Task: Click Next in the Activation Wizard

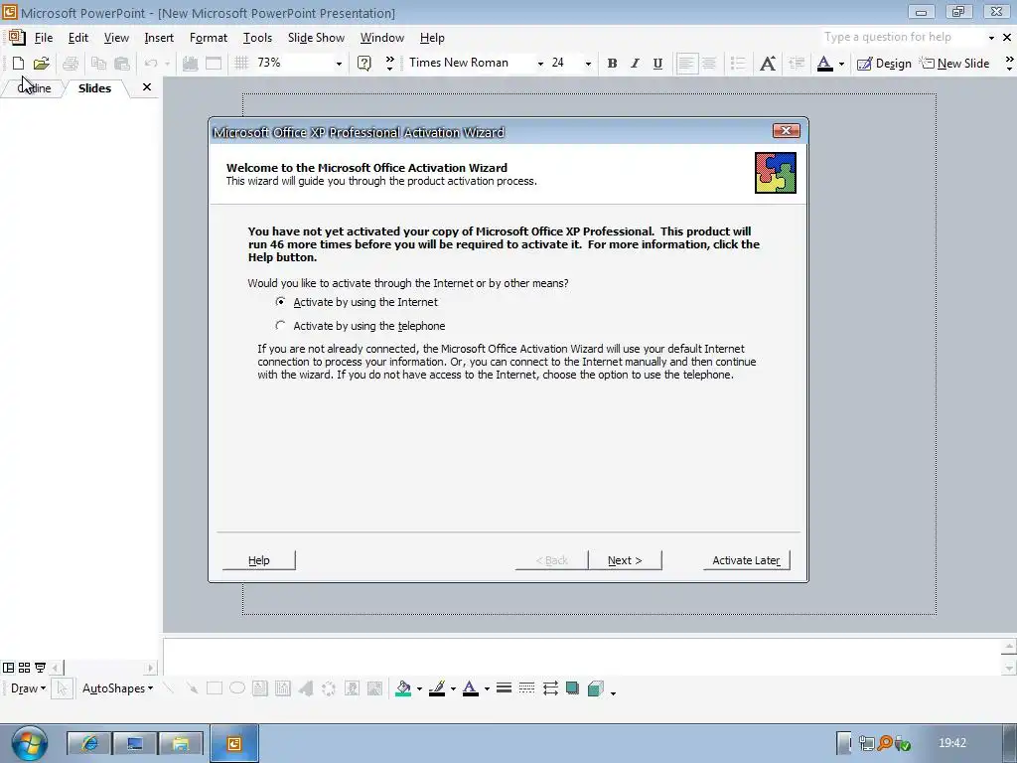Action: 625,560
